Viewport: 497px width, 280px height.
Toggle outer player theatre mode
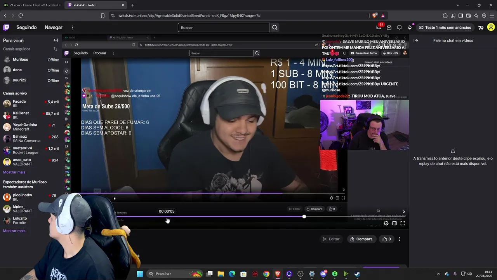click(394, 223)
